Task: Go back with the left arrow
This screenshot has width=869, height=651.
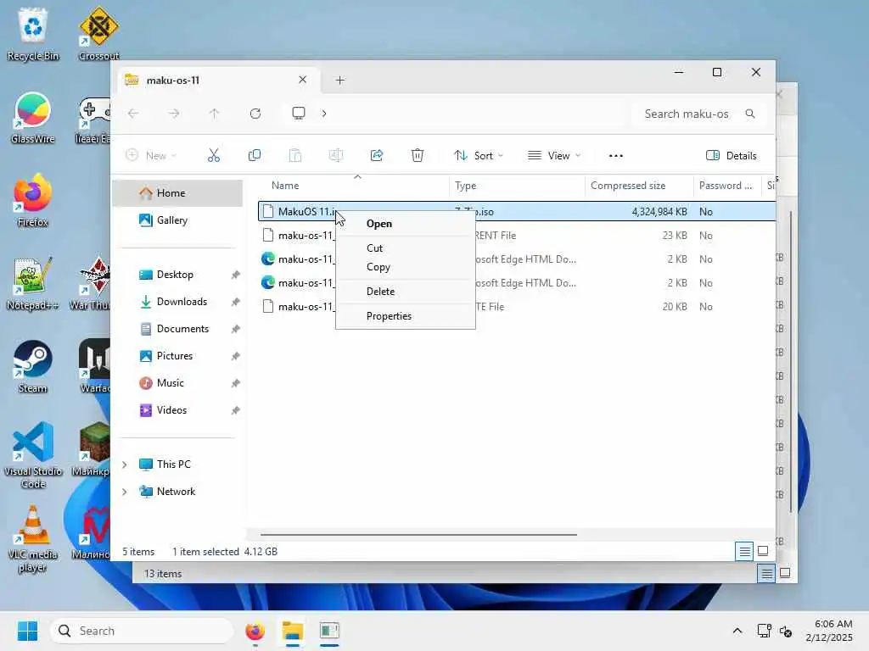Action: (x=133, y=114)
